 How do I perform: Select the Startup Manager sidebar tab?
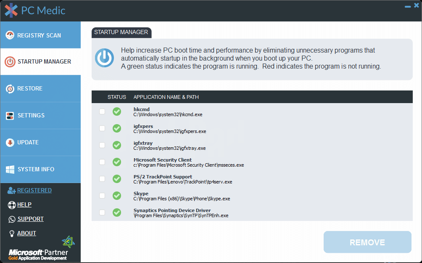coord(41,62)
